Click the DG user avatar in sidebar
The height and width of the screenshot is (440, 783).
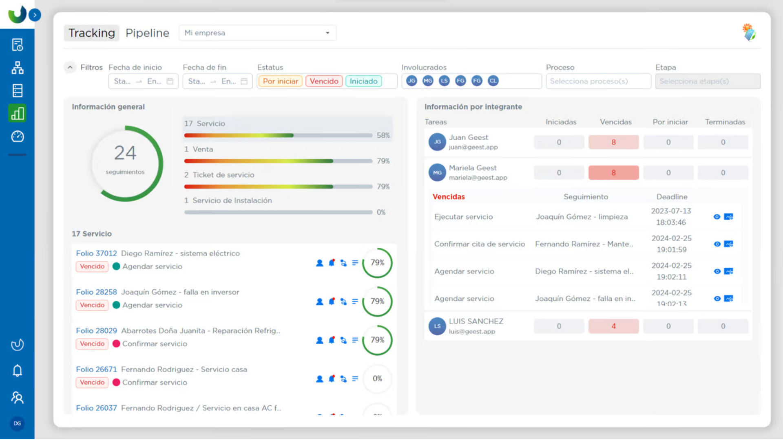point(17,423)
